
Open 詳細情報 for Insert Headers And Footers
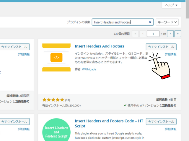[x=170, y=54]
